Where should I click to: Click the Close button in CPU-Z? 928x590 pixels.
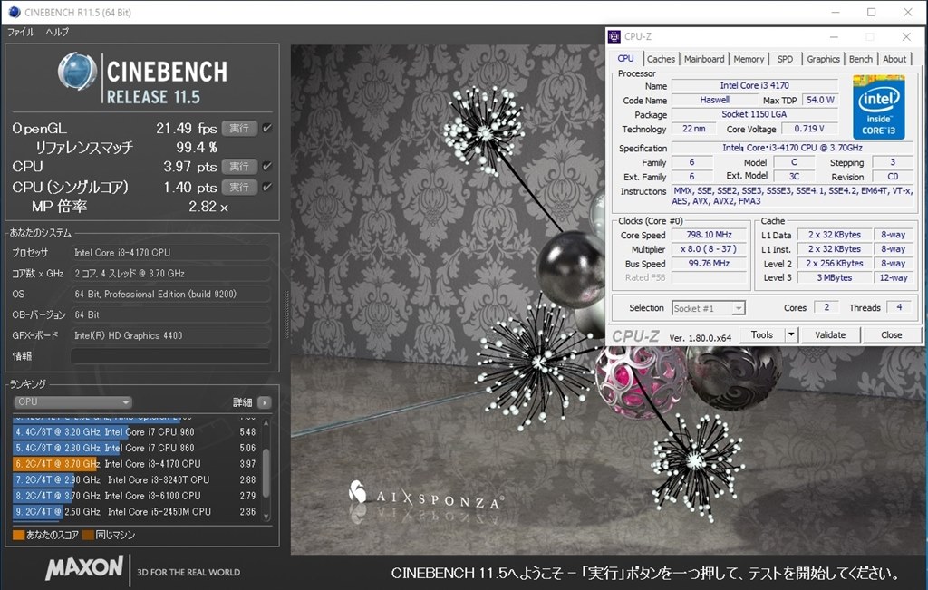tap(892, 335)
